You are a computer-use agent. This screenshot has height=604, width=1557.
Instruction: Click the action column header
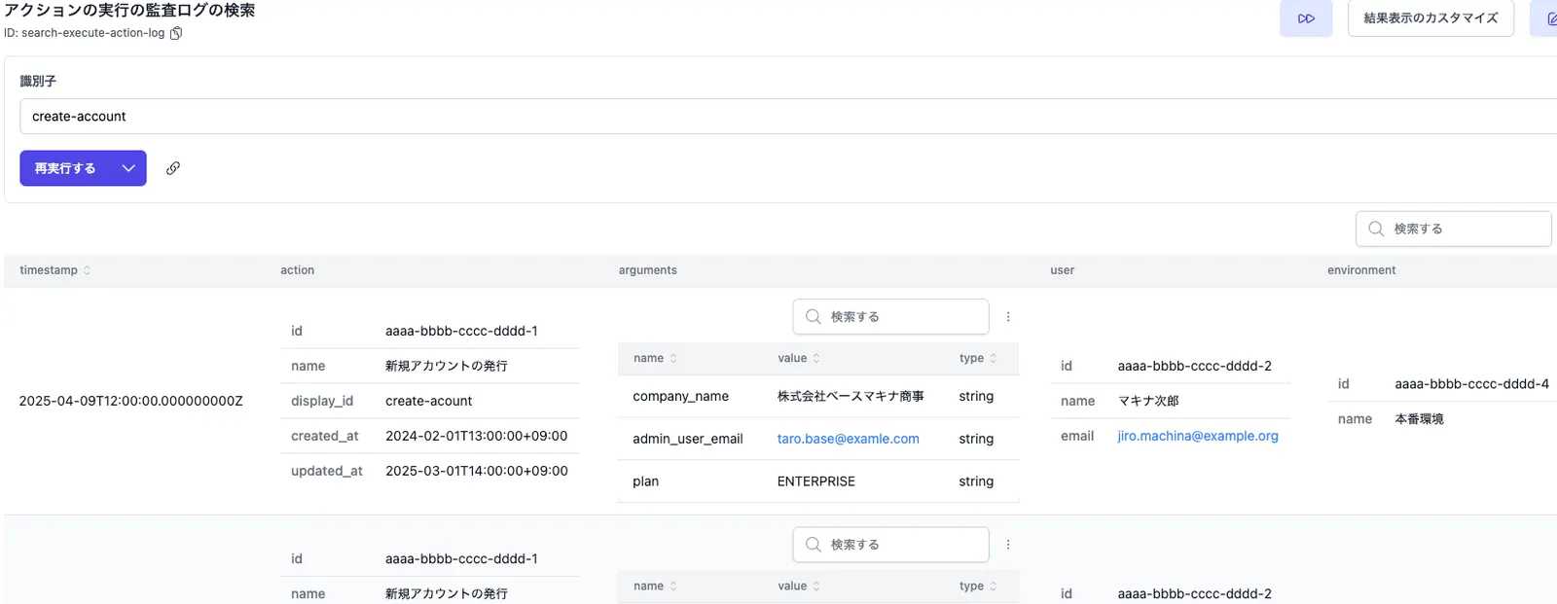[x=298, y=270]
